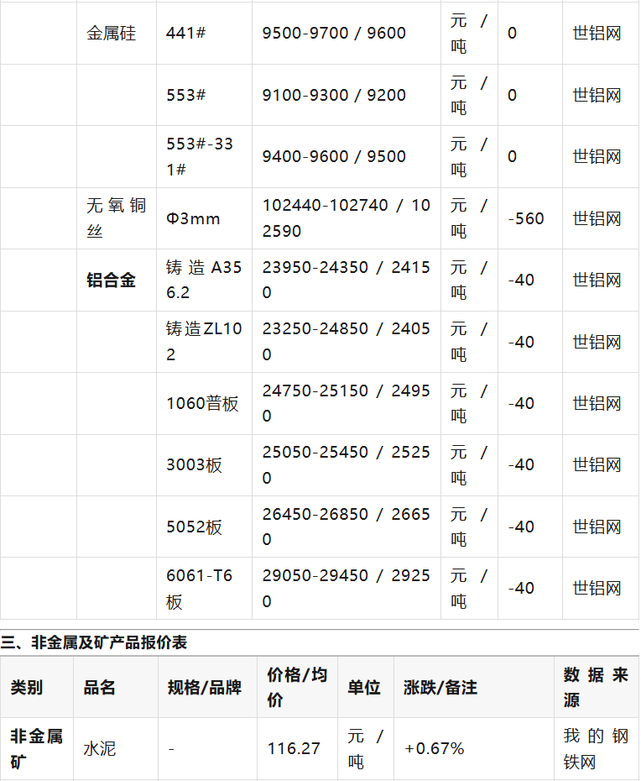Screen dimensions: 641x781
Task: Click the 金属硅 product name cell
Action: [112, 34]
